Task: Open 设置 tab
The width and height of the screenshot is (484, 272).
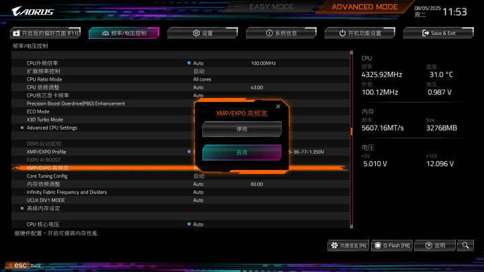Action: (202, 33)
